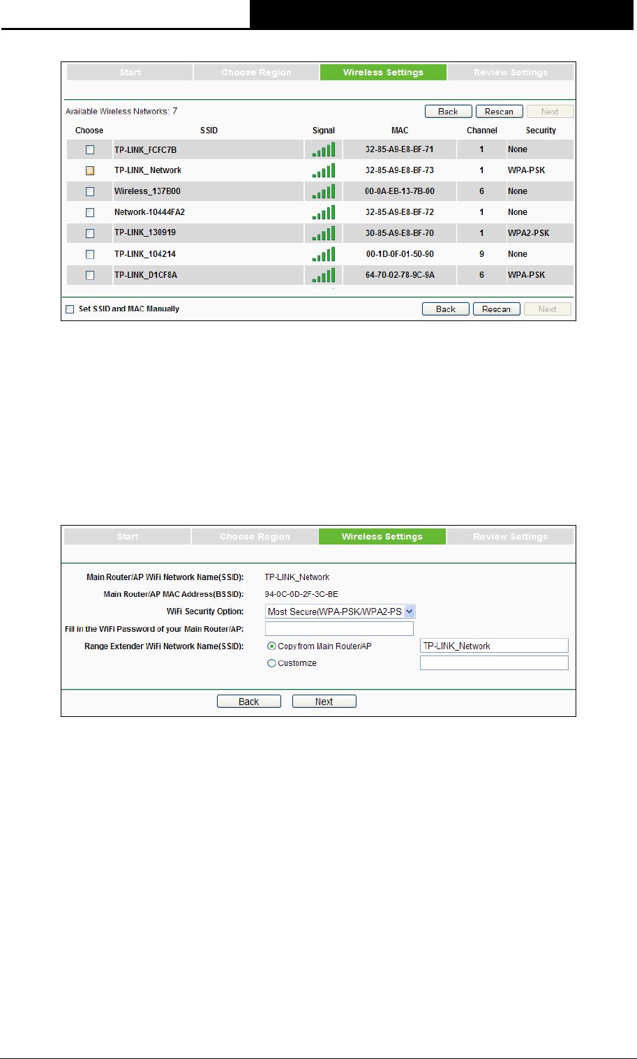Click Rescan button above network list

500,112
